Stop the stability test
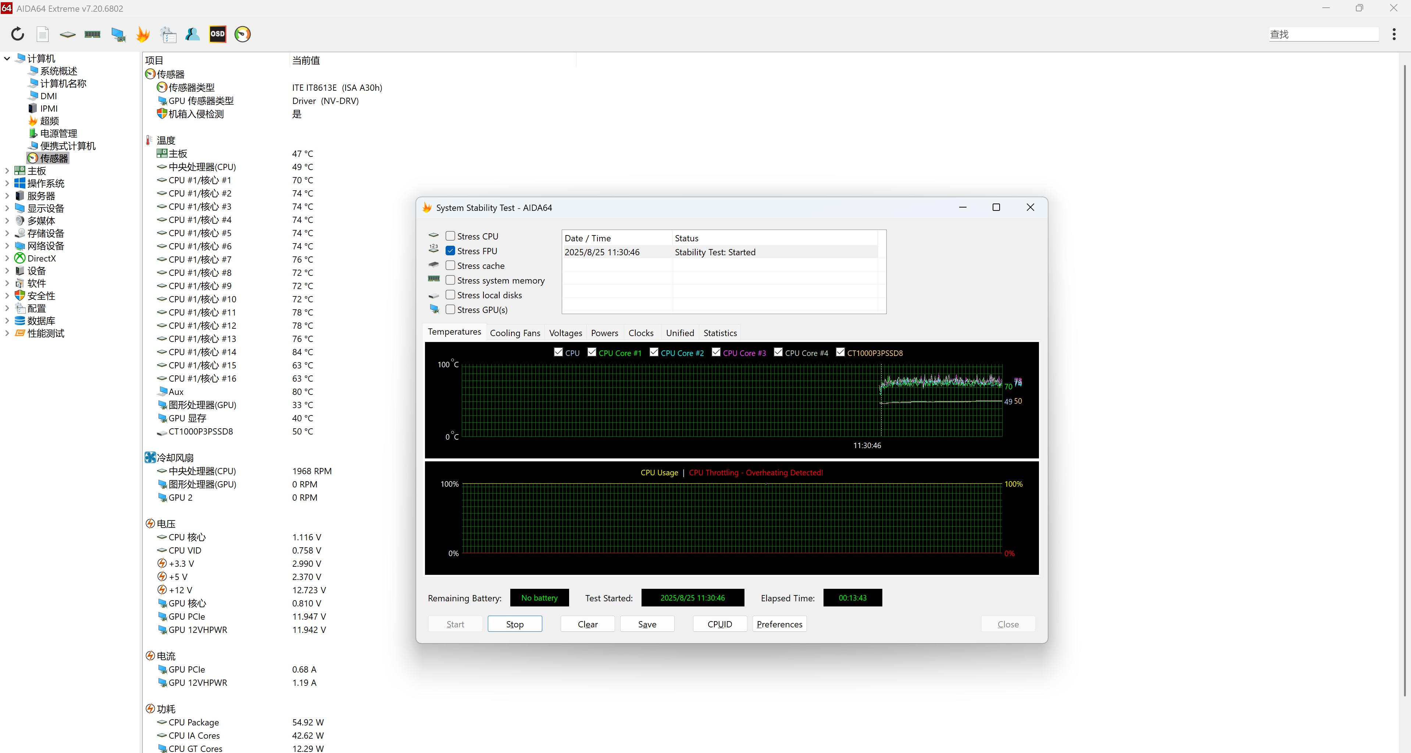Screen dimensions: 1411x753 (x=514, y=624)
